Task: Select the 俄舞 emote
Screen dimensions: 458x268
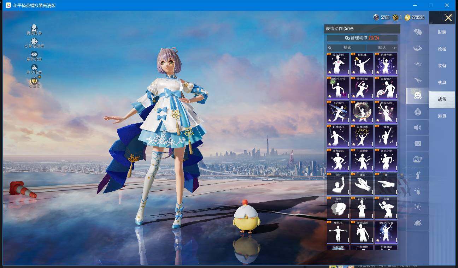Action: pos(386,136)
